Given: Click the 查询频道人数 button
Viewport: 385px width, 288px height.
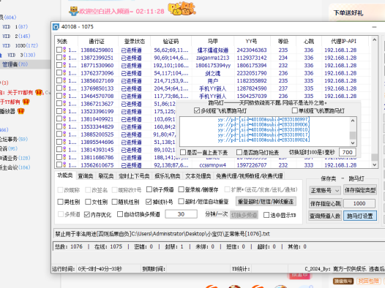Looking at the screenshot, I should 325,216.
